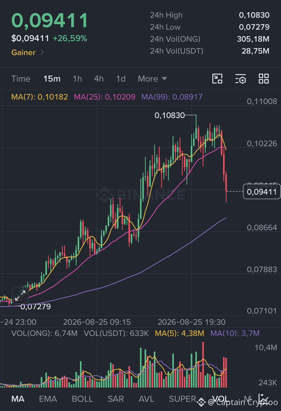The image size is (281, 411).
Task: Open the four-square grid layout icon
Action: click(x=264, y=79)
